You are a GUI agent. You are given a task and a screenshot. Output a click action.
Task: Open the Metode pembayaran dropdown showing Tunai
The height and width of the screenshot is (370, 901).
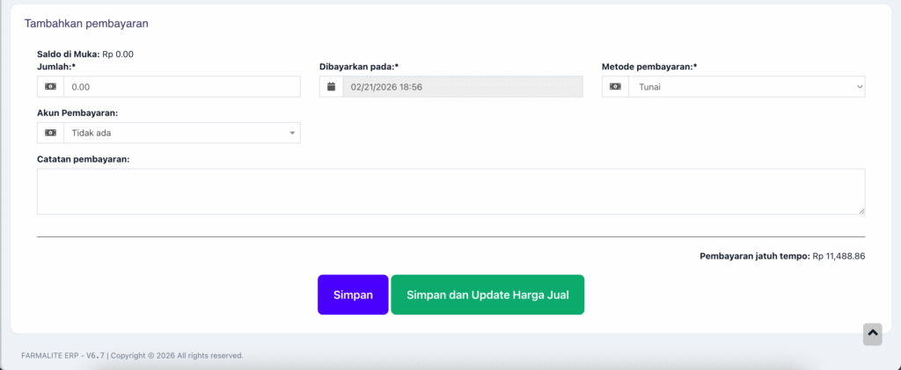746,87
